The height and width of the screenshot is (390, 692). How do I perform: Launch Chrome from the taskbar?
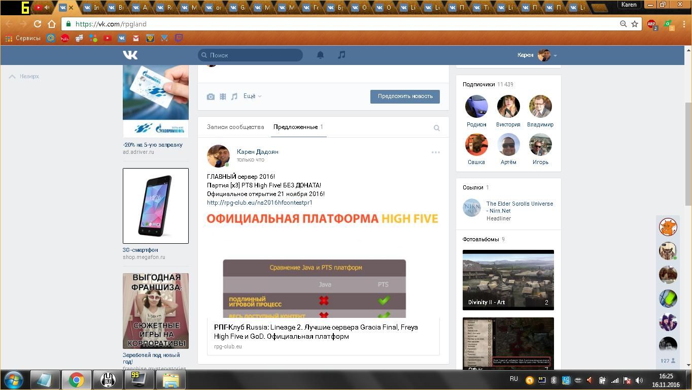(77, 380)
